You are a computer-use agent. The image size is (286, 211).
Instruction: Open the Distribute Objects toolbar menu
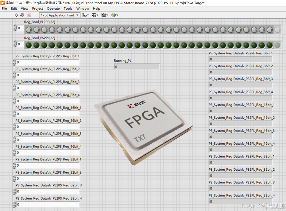pyautogui.click(x=95, y=15)
